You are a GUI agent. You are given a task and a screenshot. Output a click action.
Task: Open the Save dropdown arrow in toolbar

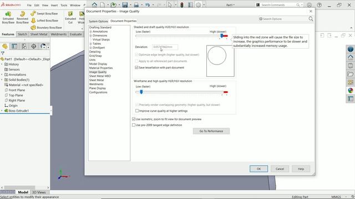pyautogui.click(x=130, y=5)
